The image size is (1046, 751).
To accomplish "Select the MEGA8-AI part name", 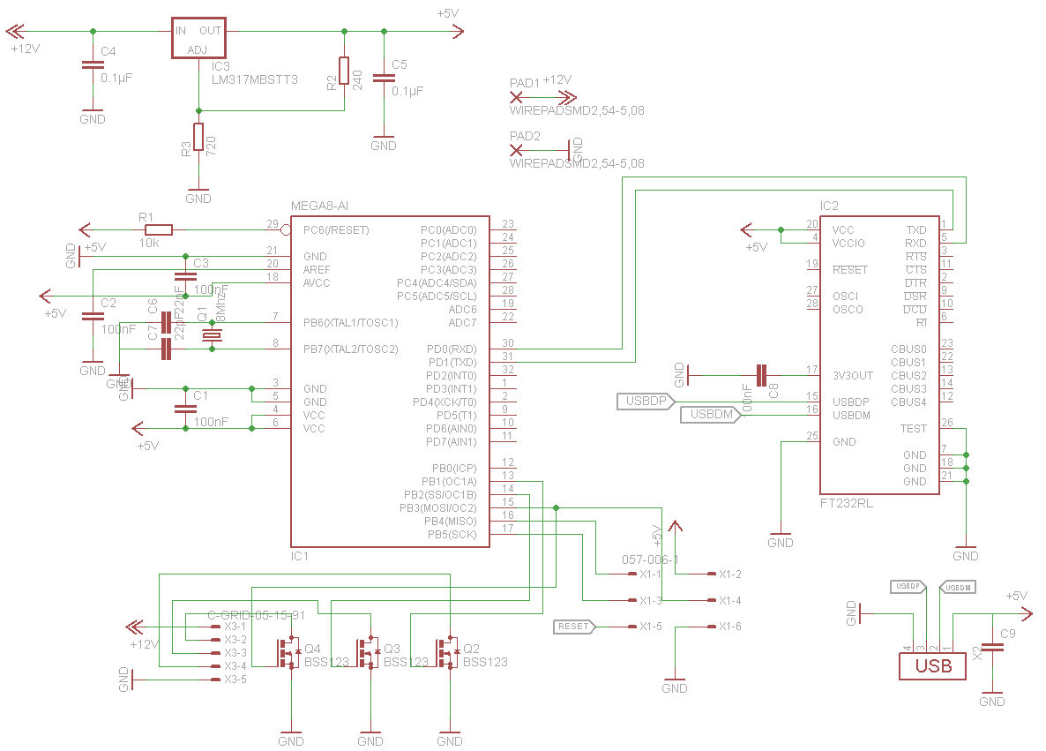I will [x=319, y=207].
